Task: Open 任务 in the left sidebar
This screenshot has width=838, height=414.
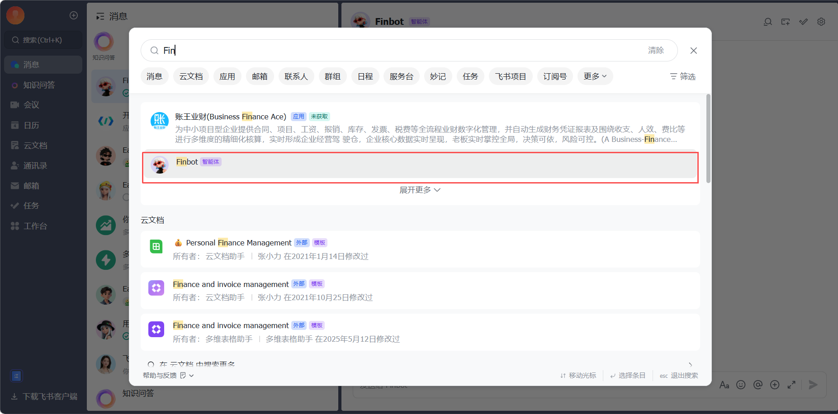Action: pyautogui.click(x=43, y=206)
